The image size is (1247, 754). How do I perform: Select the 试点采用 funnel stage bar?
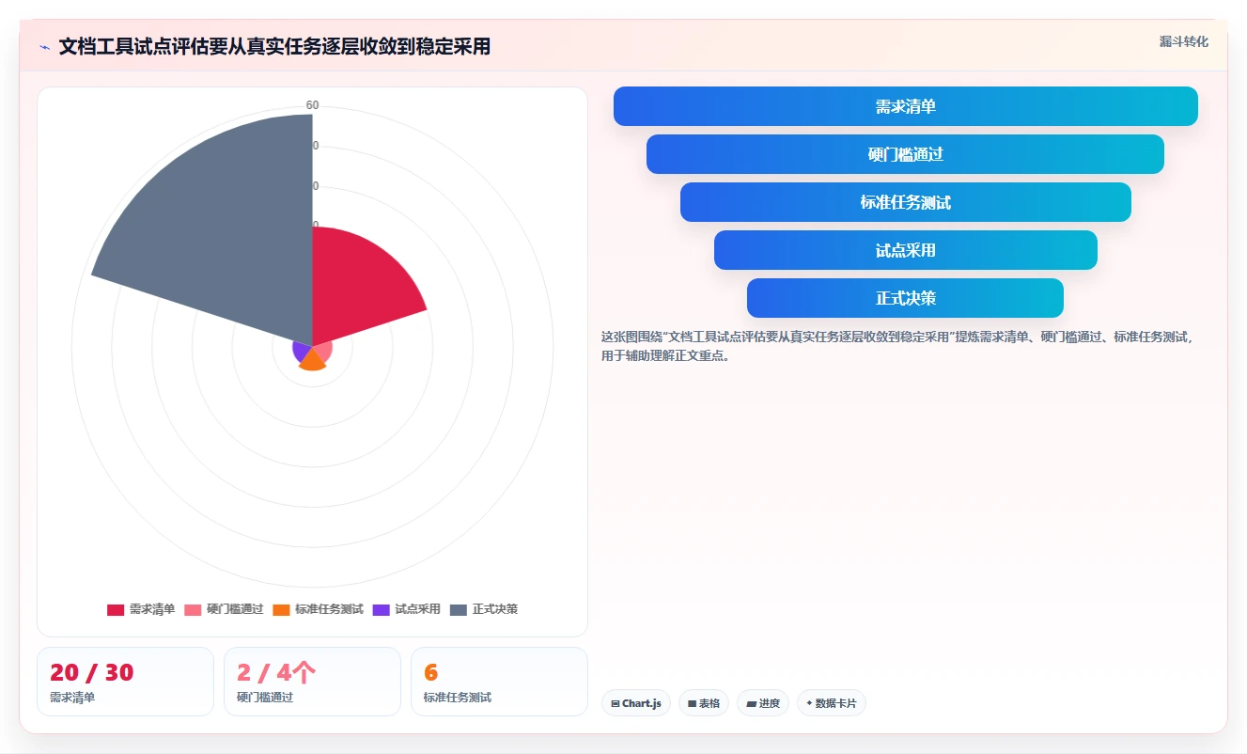click(906, 250)
